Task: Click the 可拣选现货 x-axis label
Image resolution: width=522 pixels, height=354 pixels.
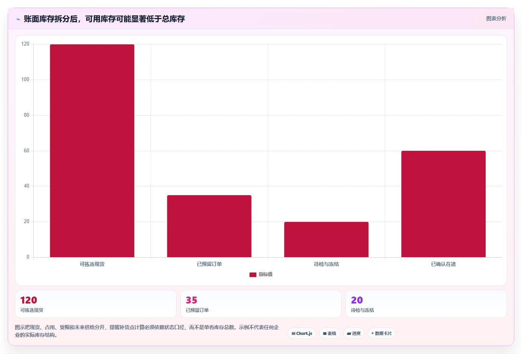Action: tap(92, 264)
